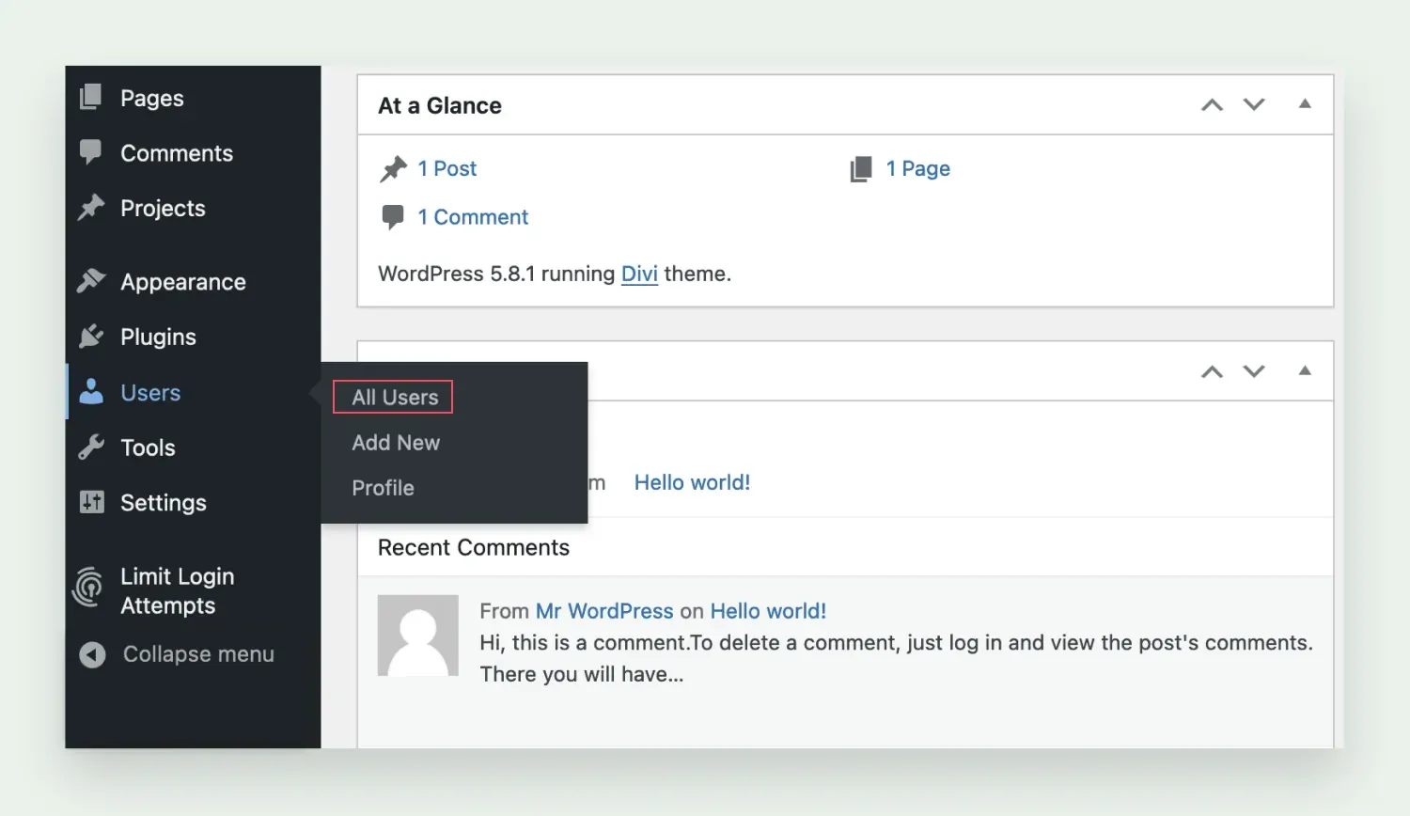The height and width of the screenshot is (816, 1410).
Task: Open the Divi theme link
Action: coord(639,274)
